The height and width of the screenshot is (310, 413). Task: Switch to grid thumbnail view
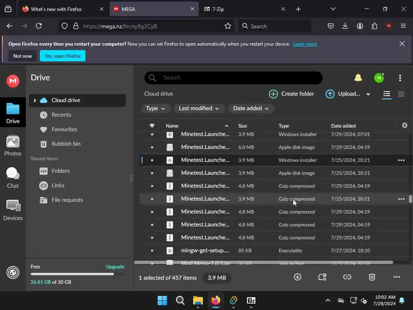point(401,94)
